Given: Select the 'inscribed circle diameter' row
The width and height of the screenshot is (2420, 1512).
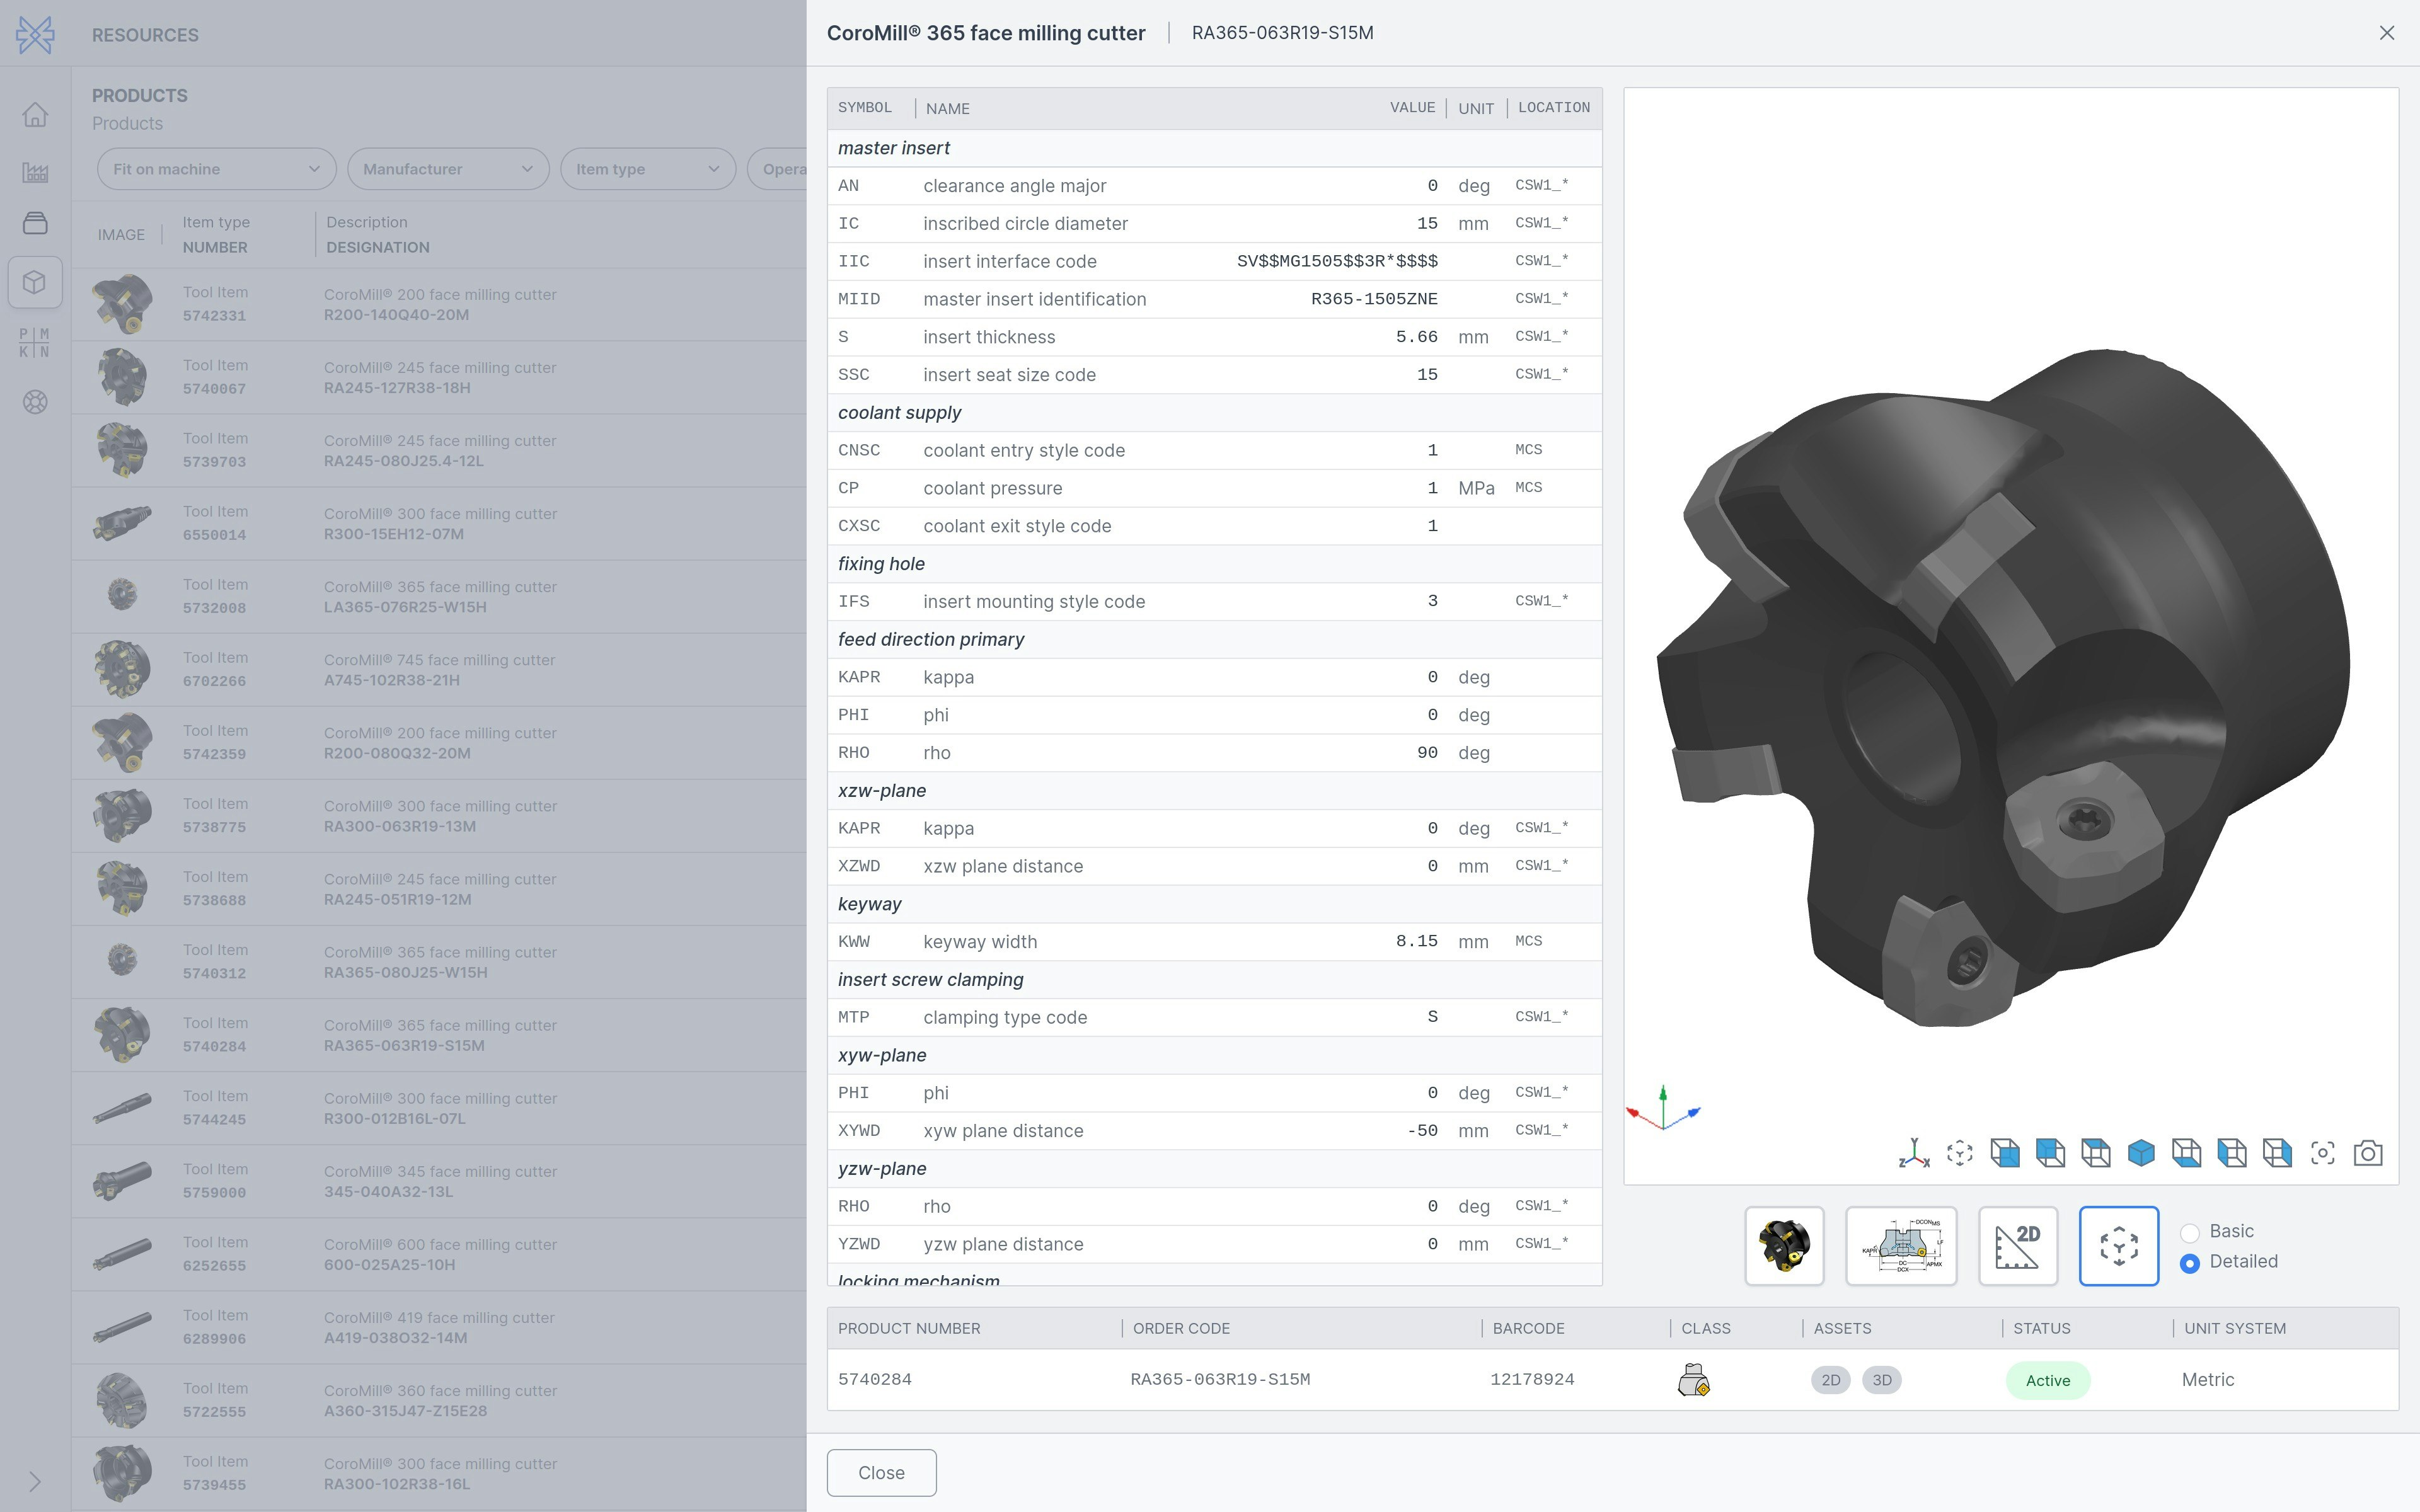Looking at the screenshot, I should 1214,224.
